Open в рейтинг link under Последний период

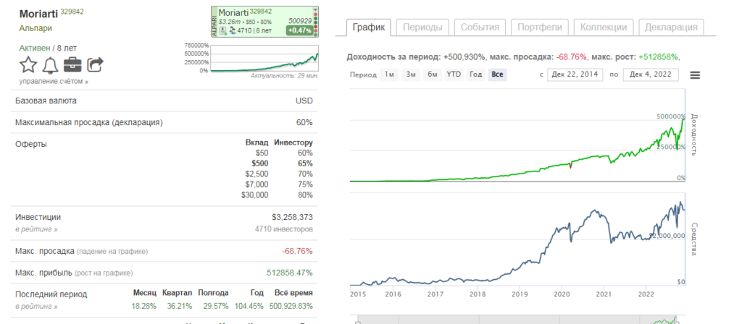coord(36,307)
